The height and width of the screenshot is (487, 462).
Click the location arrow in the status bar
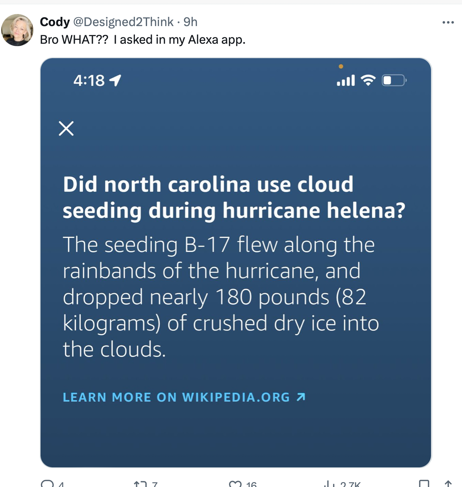pos(115,80)
